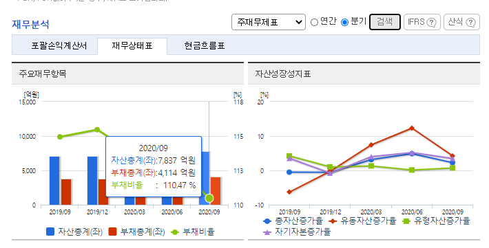
Task: Click the 검색 button
Action: 385,22
